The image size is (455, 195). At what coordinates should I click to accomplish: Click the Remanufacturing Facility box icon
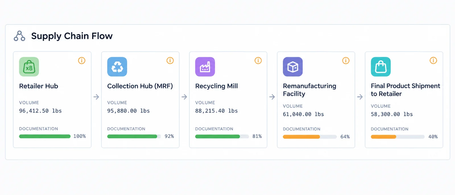coord(293,67)
